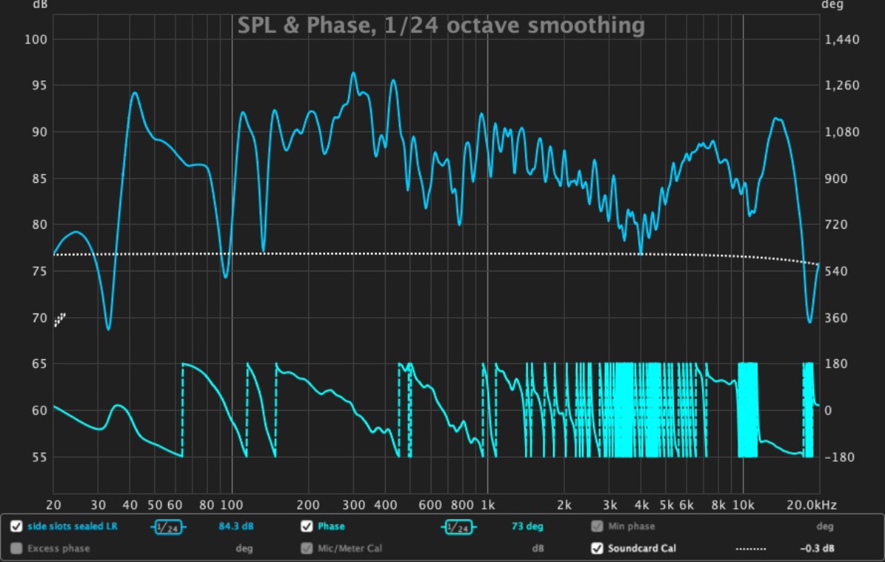The width and height of the screenshot is (885, 562).
Task: Open the SPL trace 1/24 smoothing icon
Action: click(170, 527)
